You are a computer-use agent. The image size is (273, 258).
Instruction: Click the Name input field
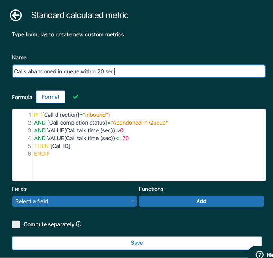[138, 71]
